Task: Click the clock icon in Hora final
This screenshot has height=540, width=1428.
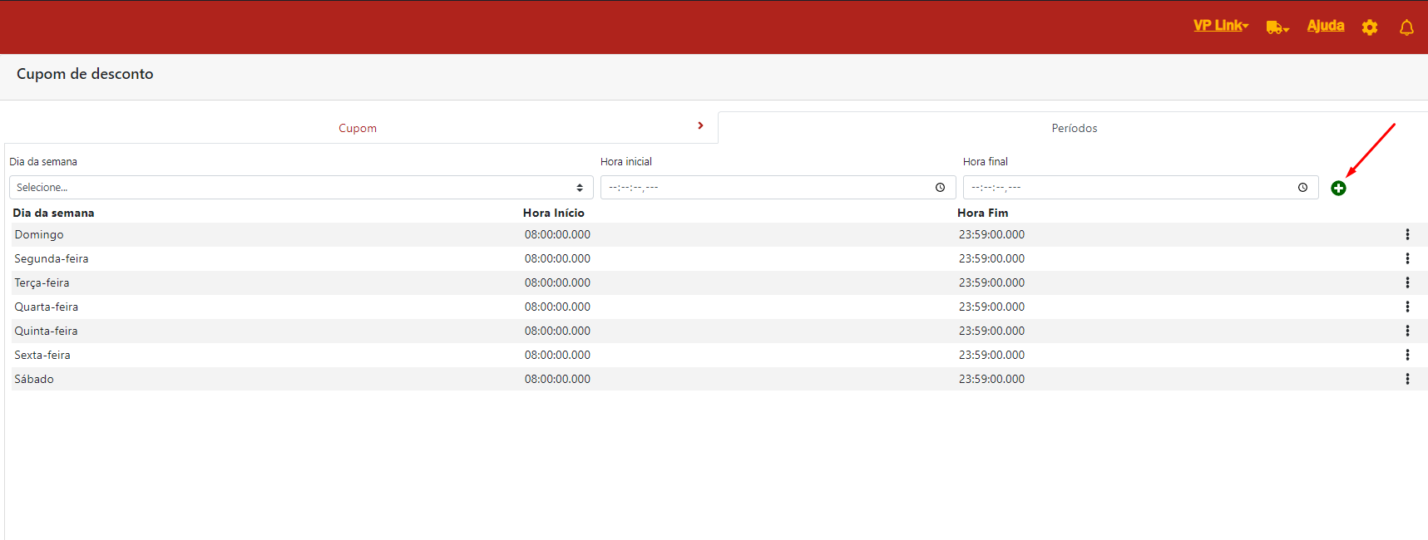Action: pyautogui.click(x=1302, y=188)
